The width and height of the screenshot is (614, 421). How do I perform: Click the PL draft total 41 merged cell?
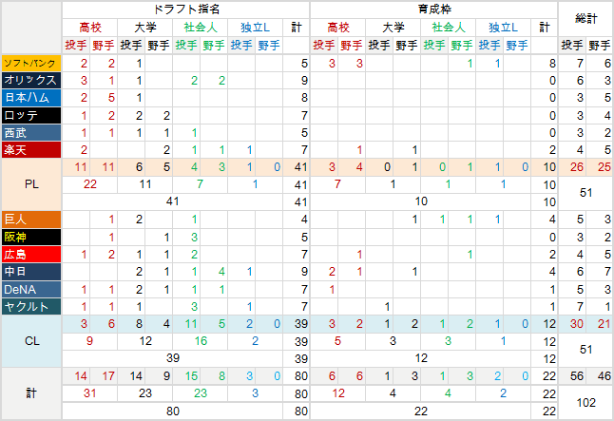click(172, 201)
